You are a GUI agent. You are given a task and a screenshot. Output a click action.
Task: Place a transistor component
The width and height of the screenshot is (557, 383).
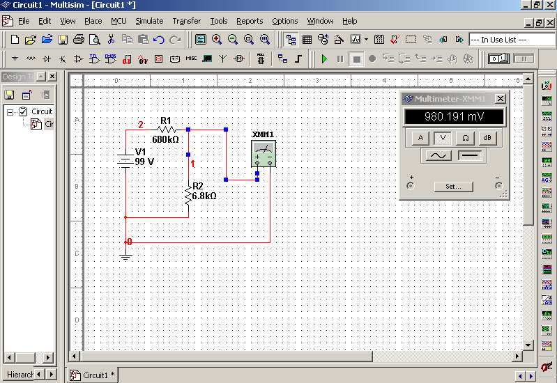[63, 58]
